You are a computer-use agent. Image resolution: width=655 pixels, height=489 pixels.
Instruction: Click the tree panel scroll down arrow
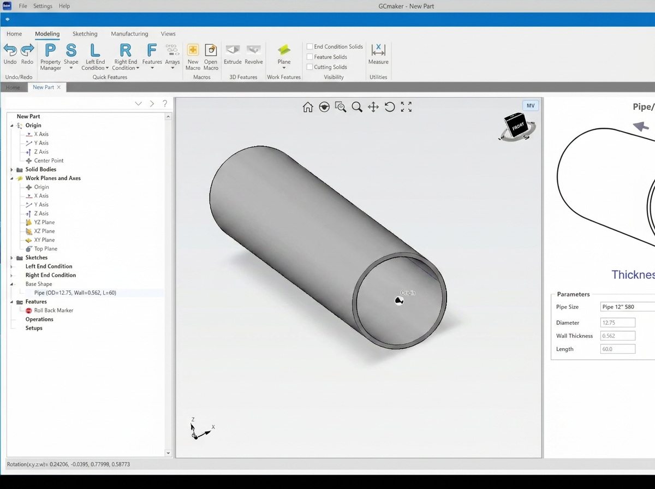pyautogui.click(x=168, y=453)
